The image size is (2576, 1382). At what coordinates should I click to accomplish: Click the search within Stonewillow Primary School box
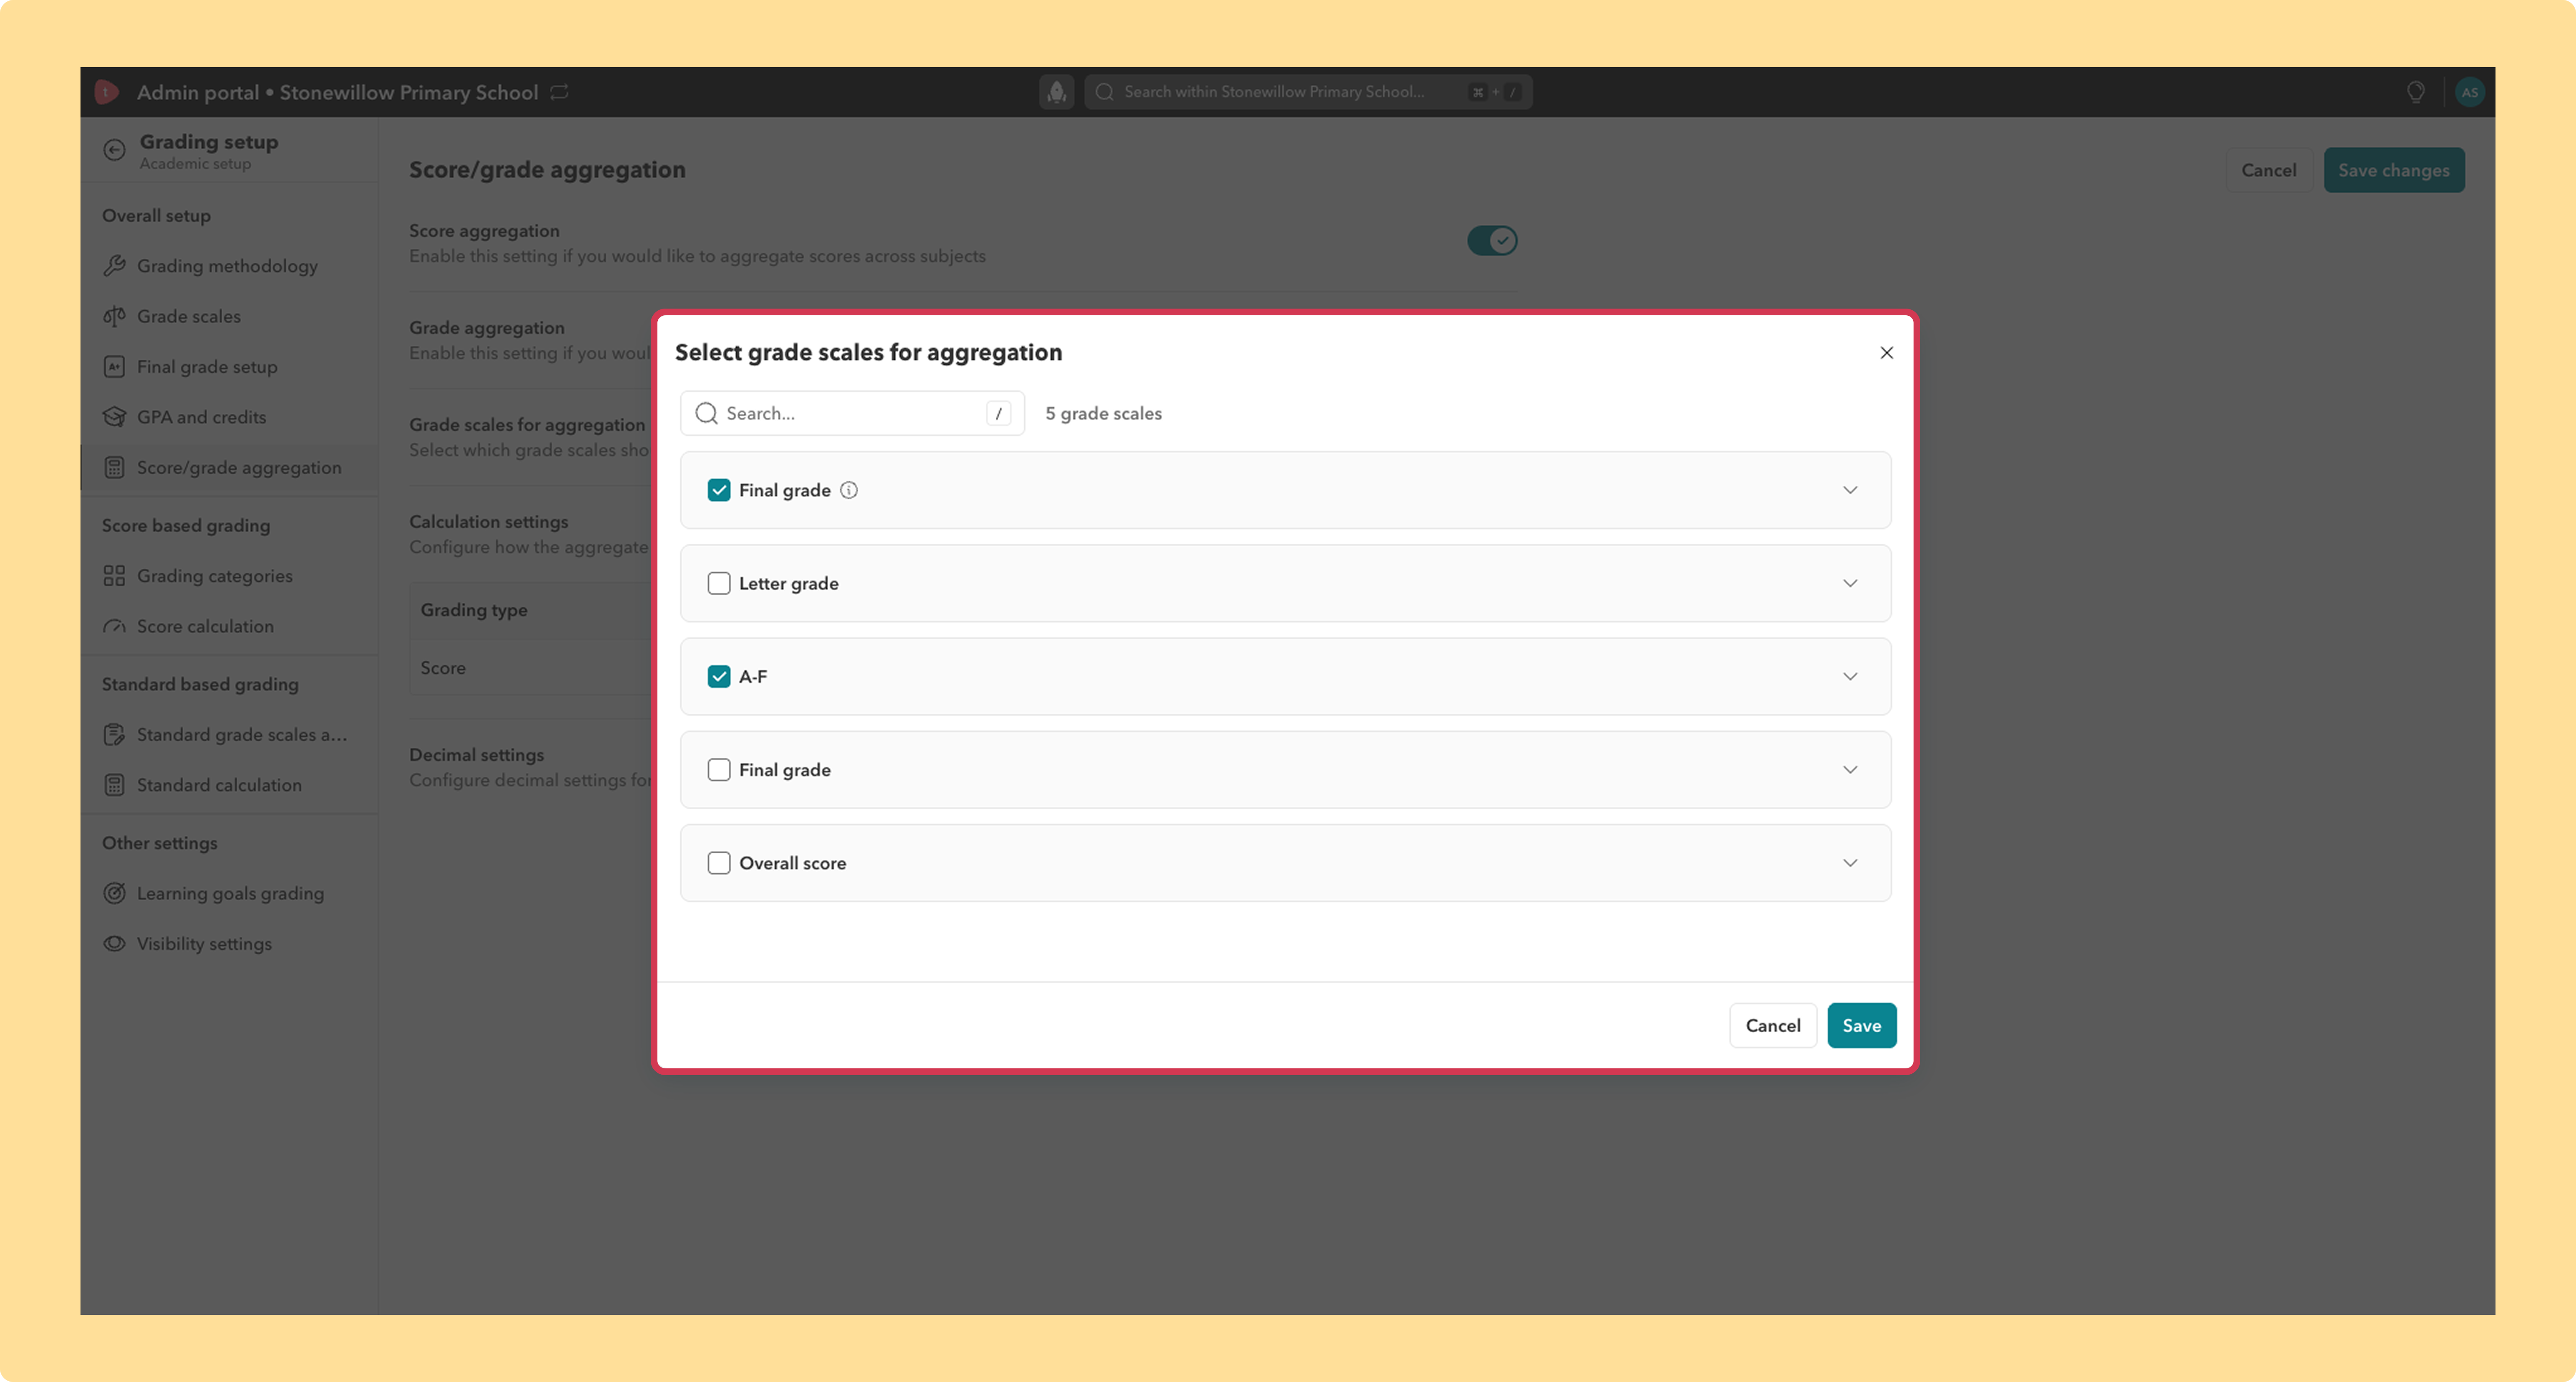(1308, 92)
